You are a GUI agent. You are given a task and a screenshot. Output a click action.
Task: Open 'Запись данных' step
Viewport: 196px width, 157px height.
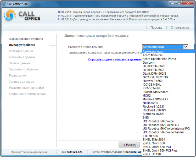20,63
